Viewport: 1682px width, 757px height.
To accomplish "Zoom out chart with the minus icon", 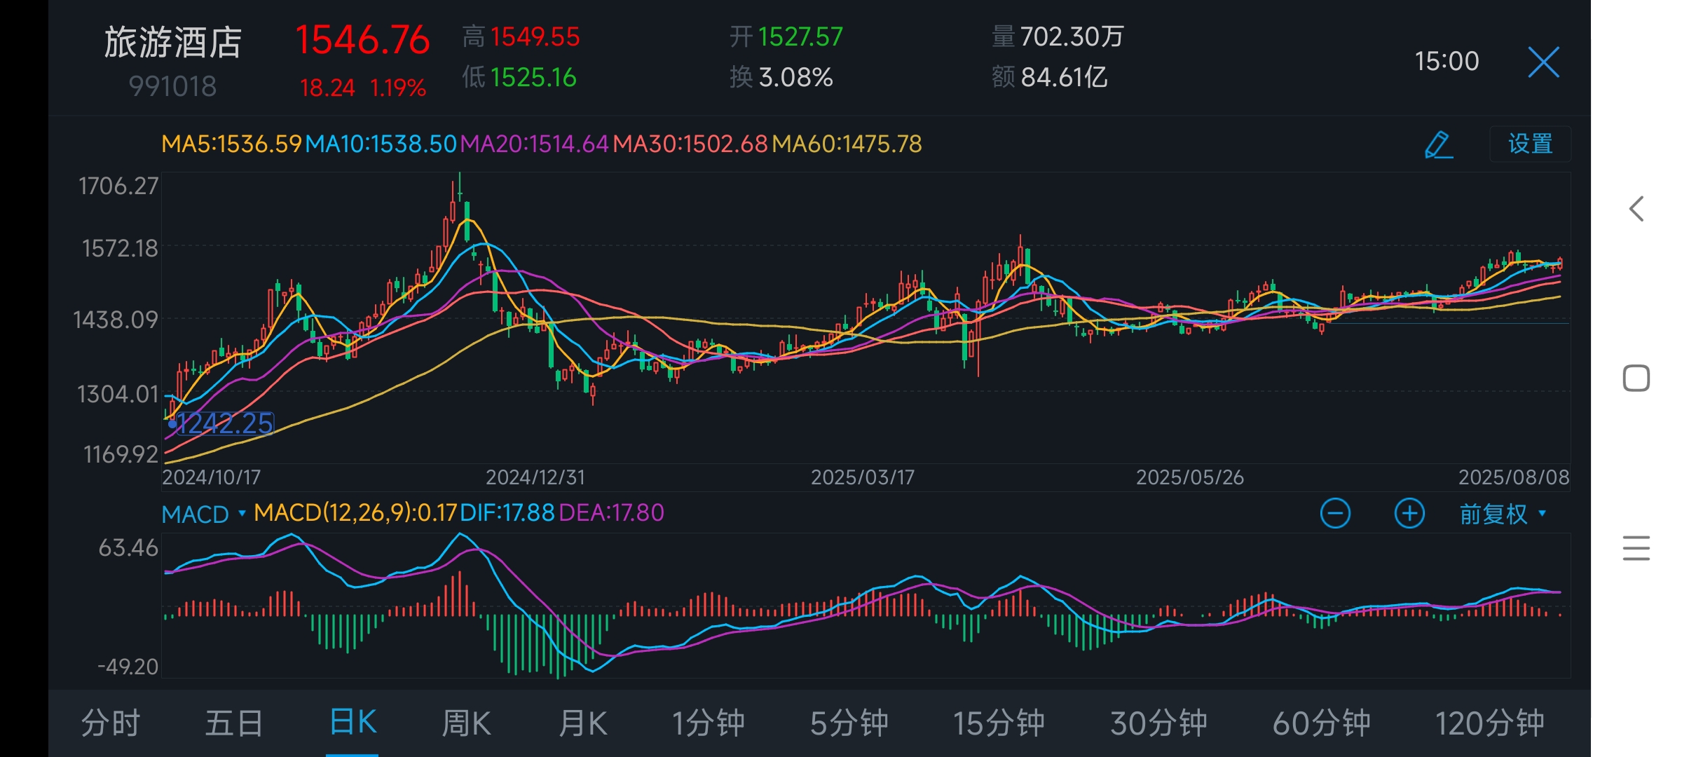I will [x=1335, y=514].
